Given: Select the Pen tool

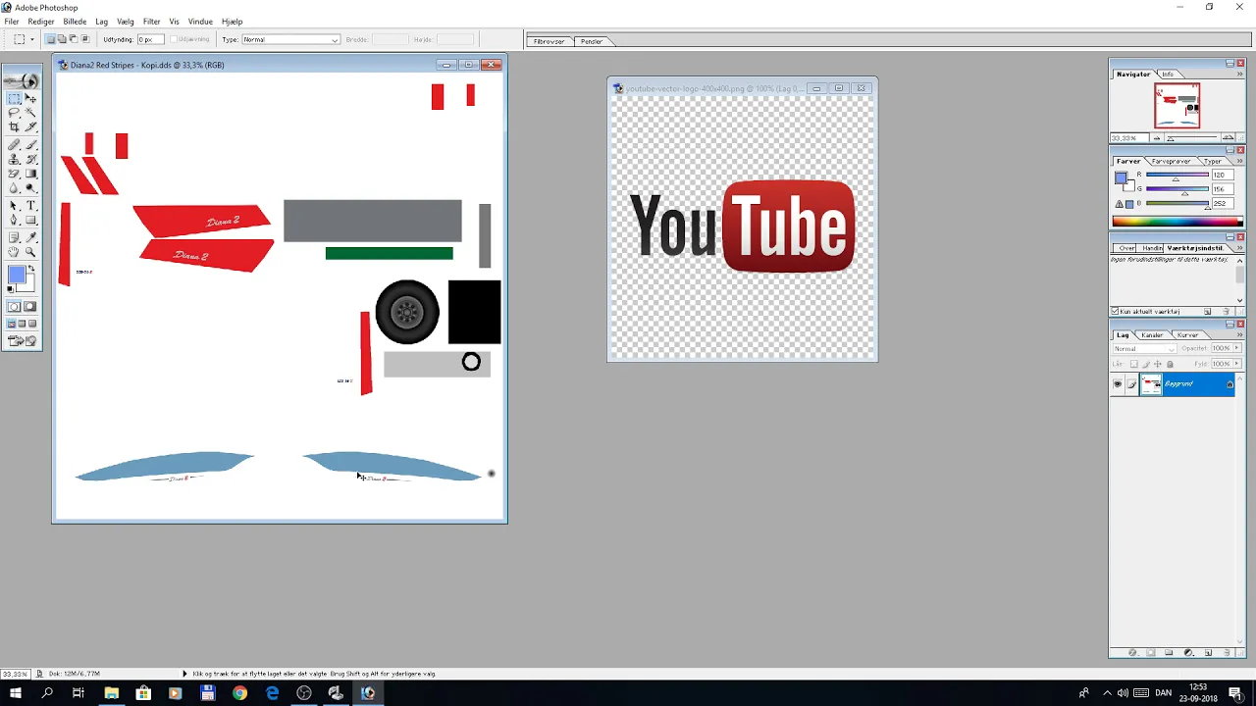Looking at the screenshot, I should (14, 220).
